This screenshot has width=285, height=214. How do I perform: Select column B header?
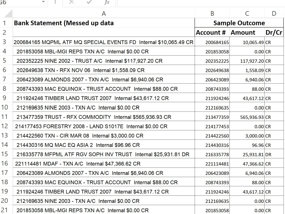pos(212,13)
